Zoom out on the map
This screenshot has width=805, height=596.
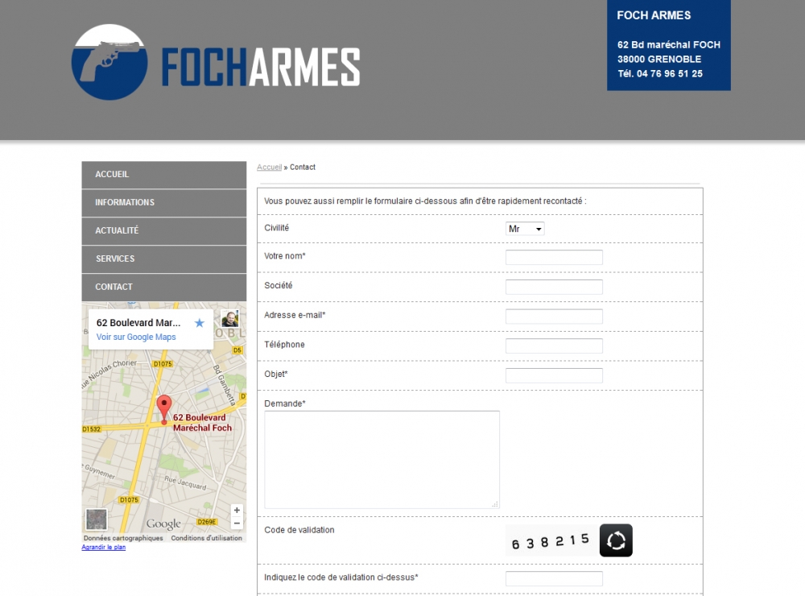click(237, 523)
